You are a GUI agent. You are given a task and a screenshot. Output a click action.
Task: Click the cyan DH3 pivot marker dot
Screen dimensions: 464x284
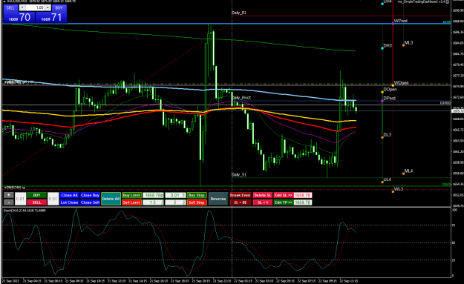tap(382, 48)
